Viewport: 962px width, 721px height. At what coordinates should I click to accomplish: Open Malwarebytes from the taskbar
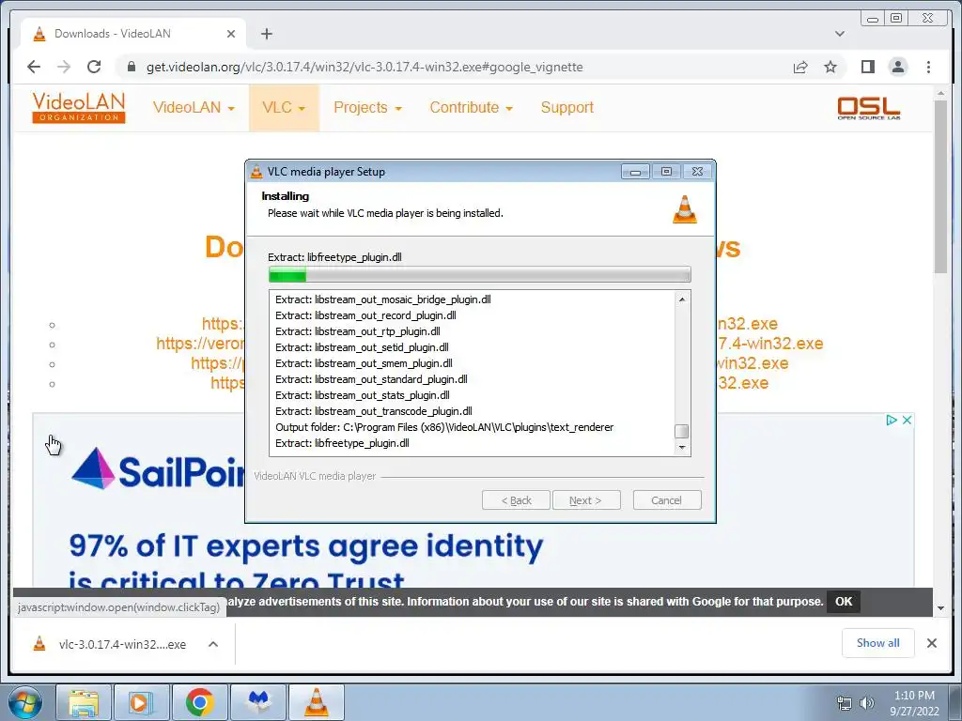pos(258,702)
